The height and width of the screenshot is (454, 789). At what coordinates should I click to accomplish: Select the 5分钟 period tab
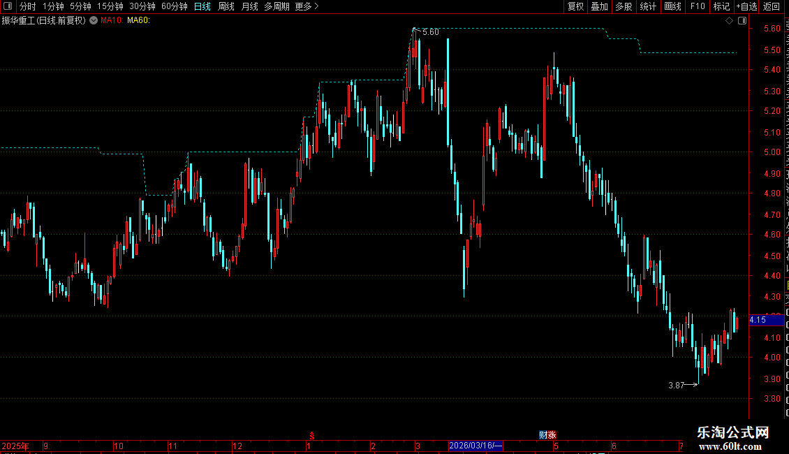tap(80, 6)
